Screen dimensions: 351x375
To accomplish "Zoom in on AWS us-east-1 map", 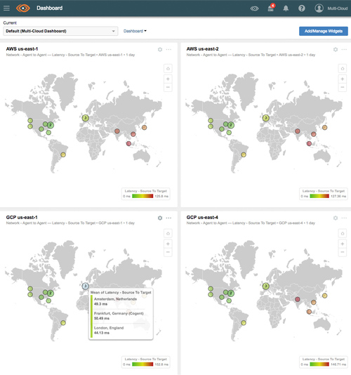I will click(168, 79).
